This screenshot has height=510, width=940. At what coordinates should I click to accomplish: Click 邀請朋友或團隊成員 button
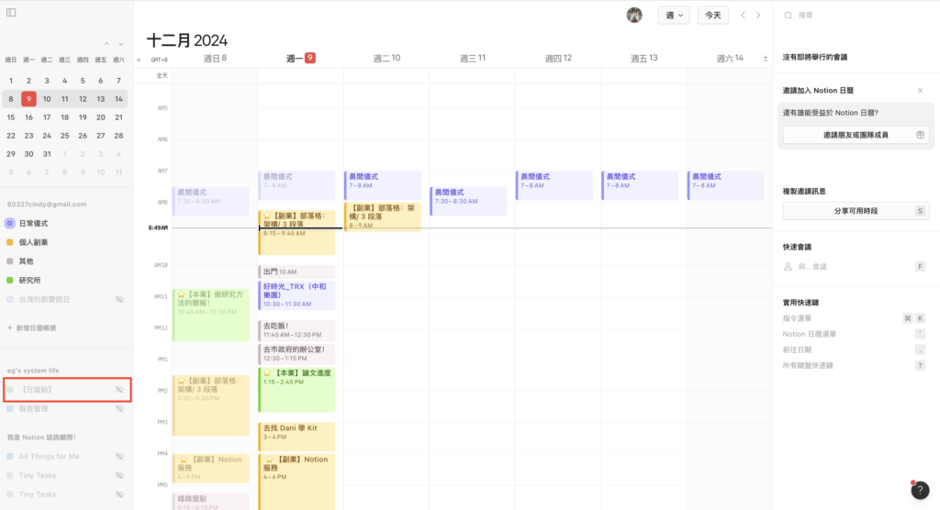[856, 135]
